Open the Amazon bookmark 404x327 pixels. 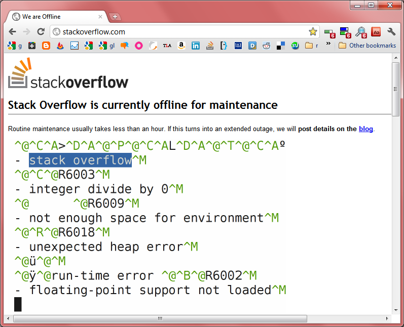point(181,46)
